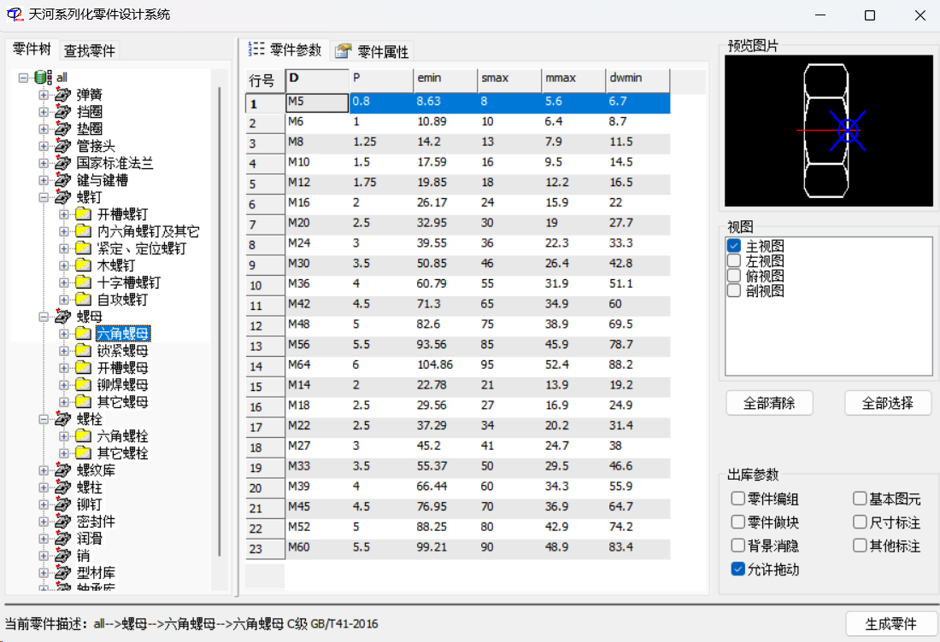Enable the 尺寸标注 checkbox
The width and height of the screenshot is (940, 642).
tap(861, 522)
